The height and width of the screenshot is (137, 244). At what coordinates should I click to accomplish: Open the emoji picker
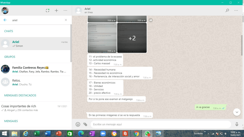(78, 124)
